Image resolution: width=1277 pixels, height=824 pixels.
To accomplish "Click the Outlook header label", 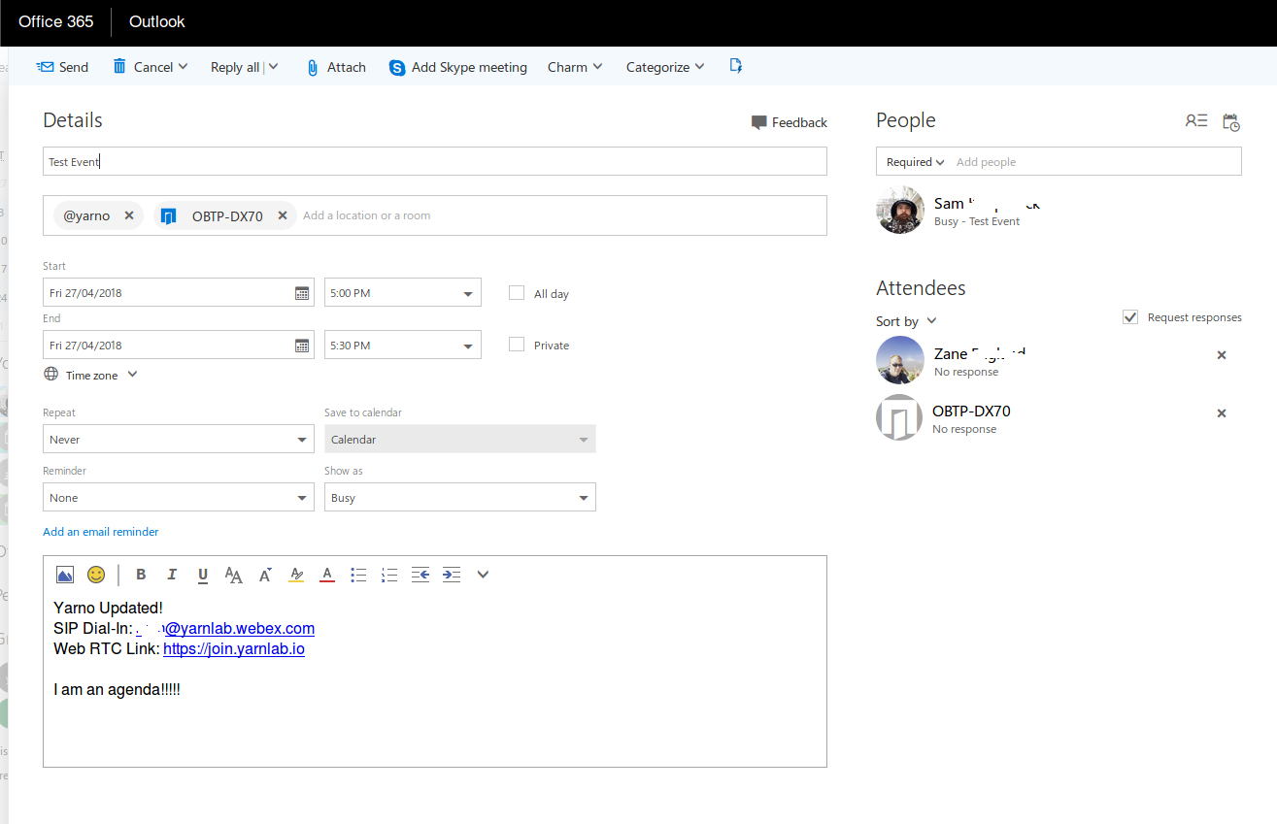I will [157, 21].
